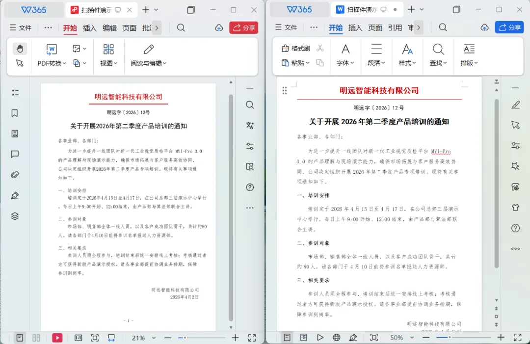Open attachments paperclip panel in PDF sidebar
The image size is (530, 344).
click(15, 175)
